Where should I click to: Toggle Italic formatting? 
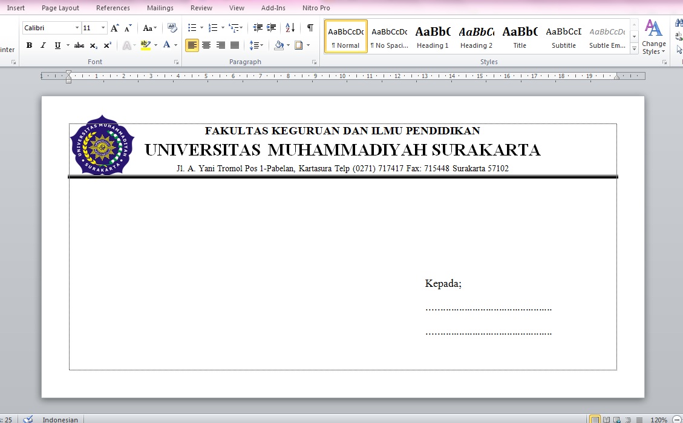[43, 45]
